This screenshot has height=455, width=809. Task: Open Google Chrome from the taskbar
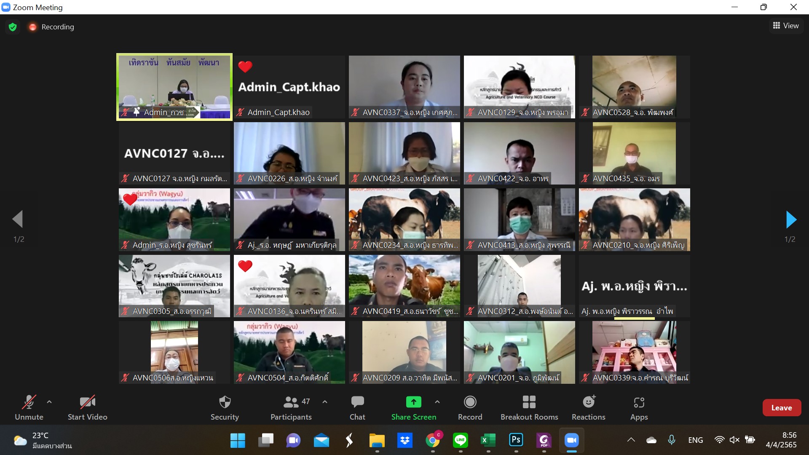point(433,440)
